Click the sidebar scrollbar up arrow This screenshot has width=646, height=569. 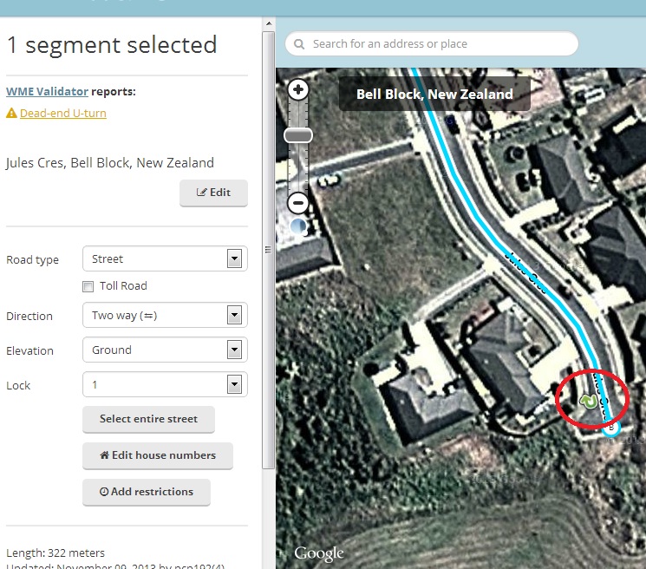[269, 23]
